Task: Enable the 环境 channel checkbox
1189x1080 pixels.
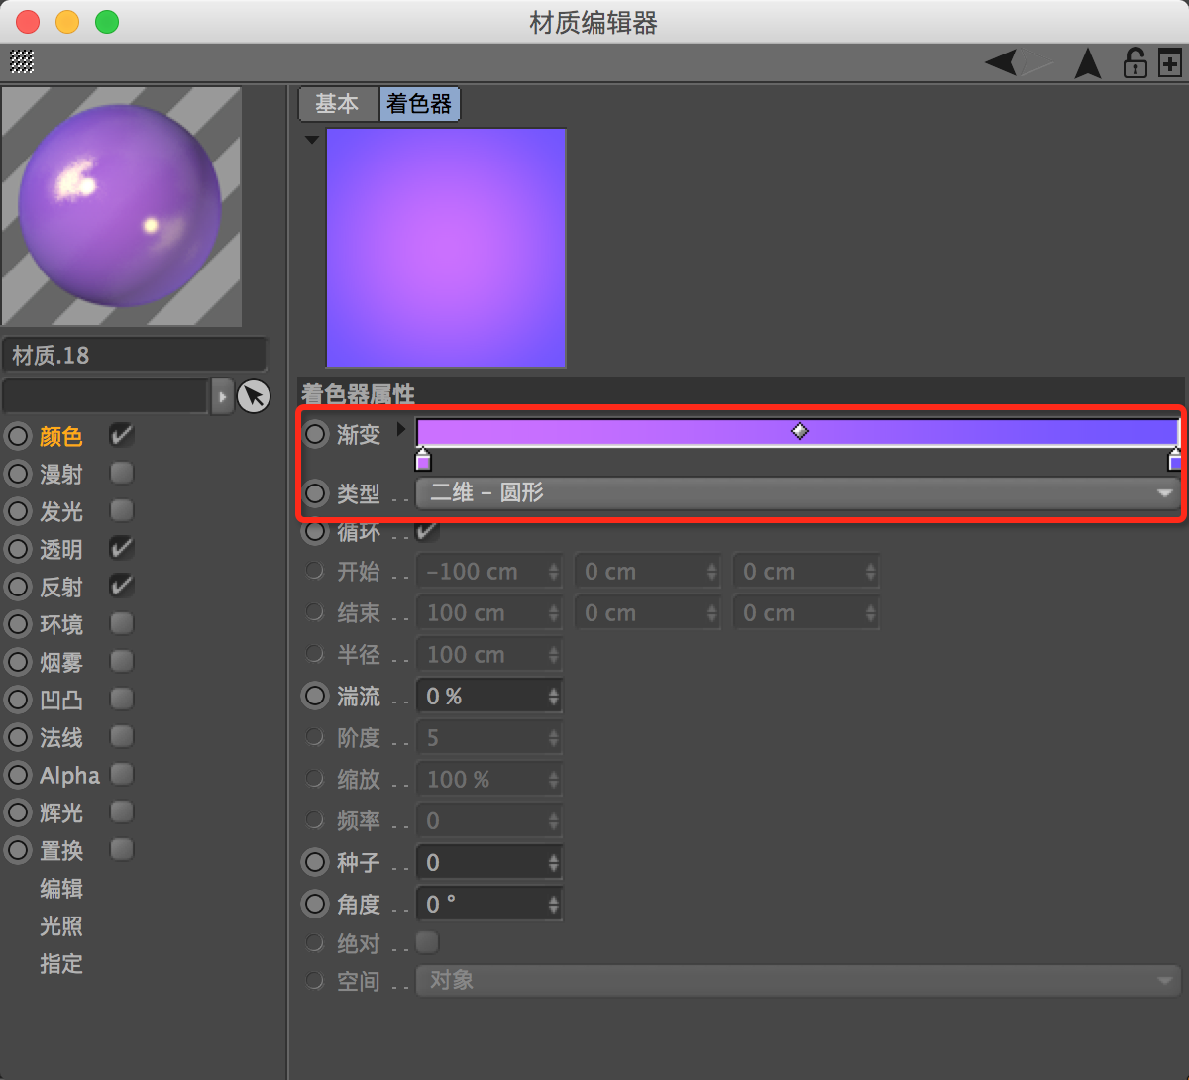Action: [x=121, y=623]
